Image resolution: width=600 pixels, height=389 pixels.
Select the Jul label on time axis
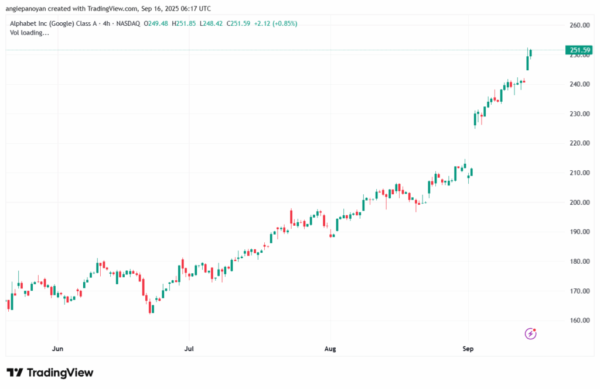pos(189,349)
